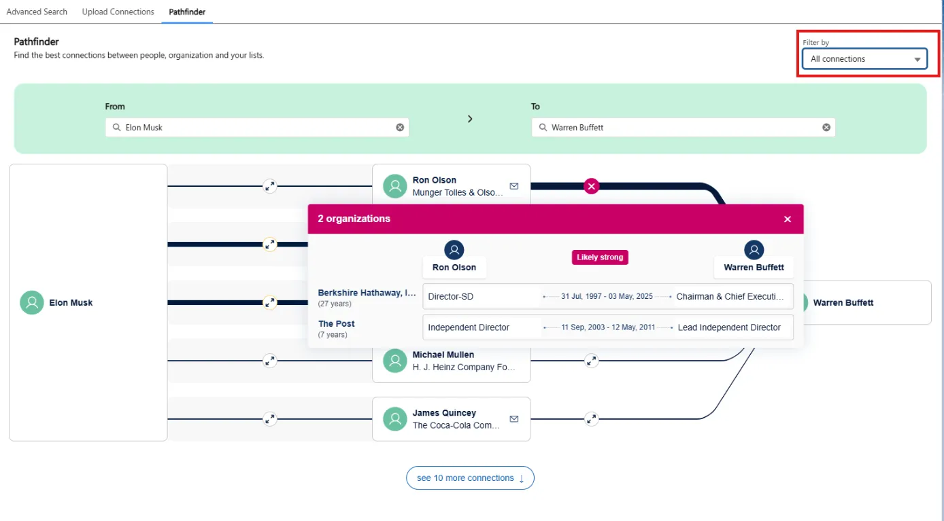
Task: Click the Lead Independent Director role
Action: click(x=729, y=327)
